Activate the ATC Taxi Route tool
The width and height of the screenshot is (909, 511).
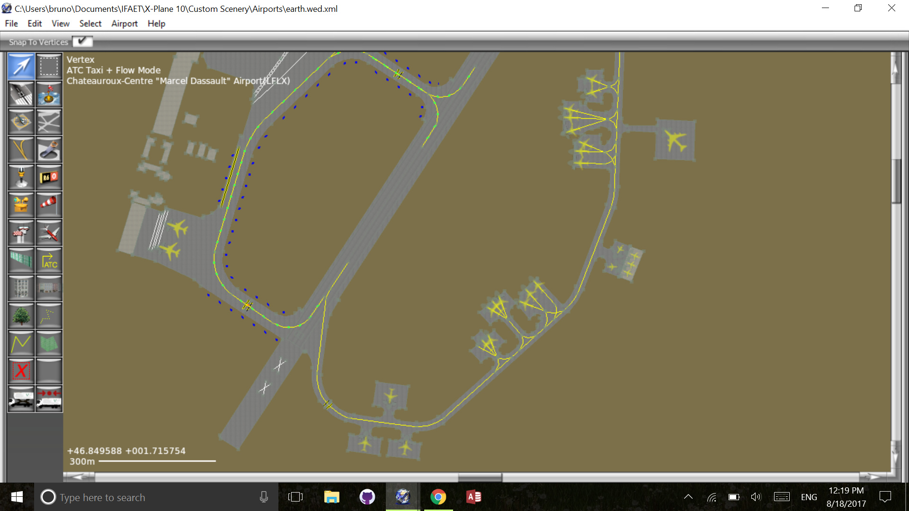(x=49, y=261)
